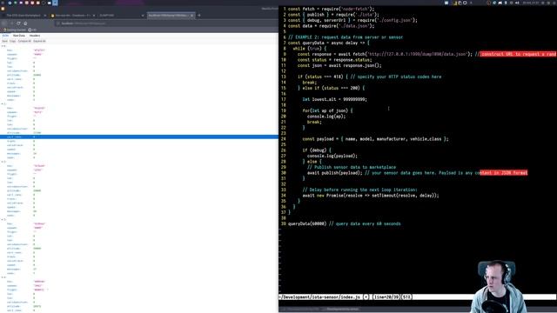Select the hex row of JSON item 0
This screenshot has height=313, width=557.
[139, 50]
